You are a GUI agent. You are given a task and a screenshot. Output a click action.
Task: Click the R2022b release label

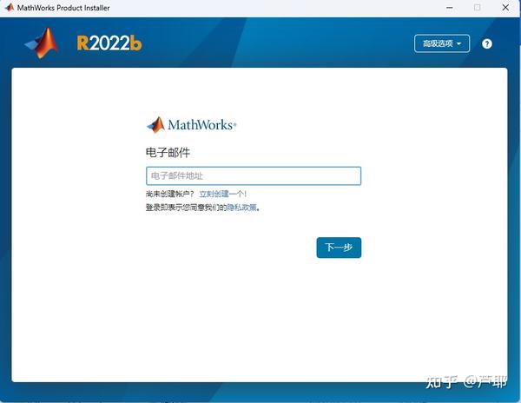click(109, 43)
